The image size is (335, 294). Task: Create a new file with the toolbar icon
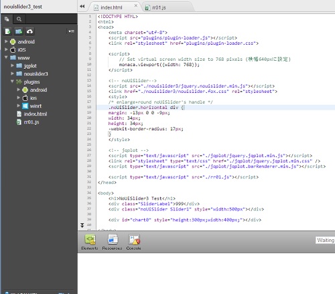(7, 31)
